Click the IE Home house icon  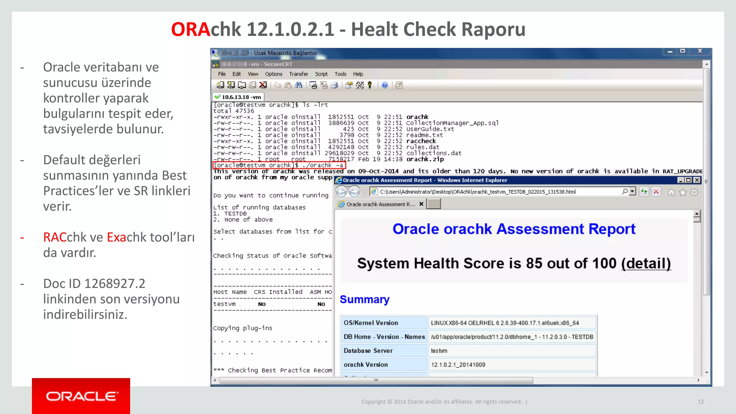coord(671,192)
